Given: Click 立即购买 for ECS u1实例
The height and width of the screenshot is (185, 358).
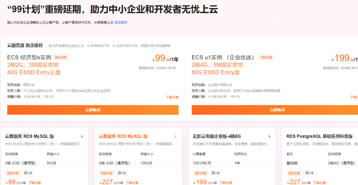Looking at the screenshot, I should pyautogui.click(x=274, y=110).
